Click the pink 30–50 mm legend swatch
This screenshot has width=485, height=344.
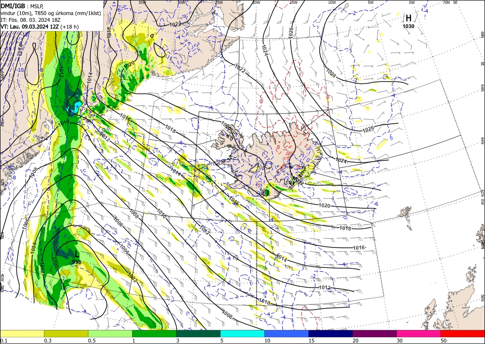419,333
